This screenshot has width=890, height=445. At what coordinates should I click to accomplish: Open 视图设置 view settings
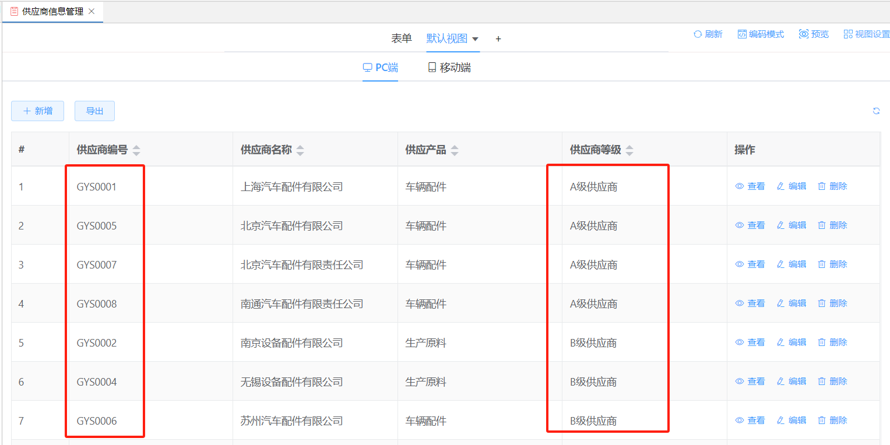tap(866, 34)
